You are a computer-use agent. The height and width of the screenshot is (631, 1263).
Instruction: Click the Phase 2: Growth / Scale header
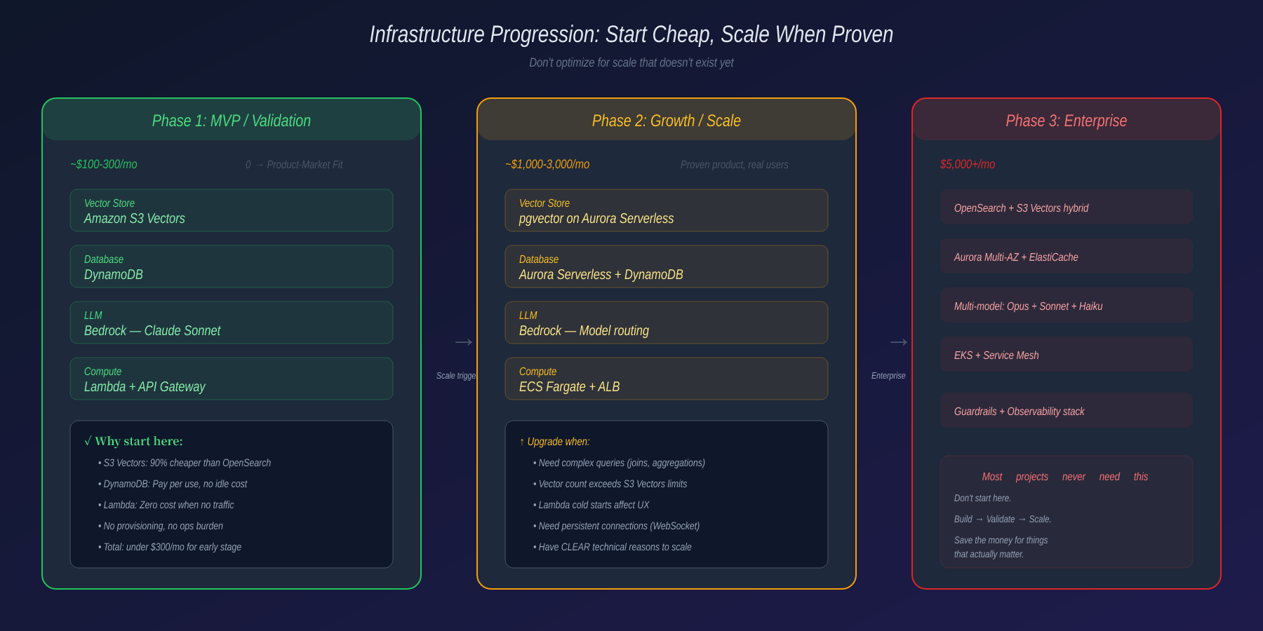coord(667,121)
